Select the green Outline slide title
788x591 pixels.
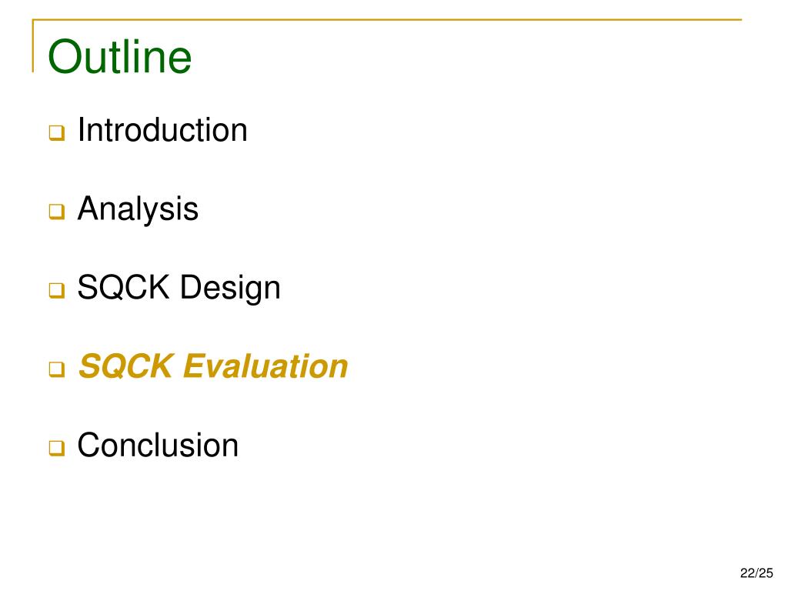(119, 57)
